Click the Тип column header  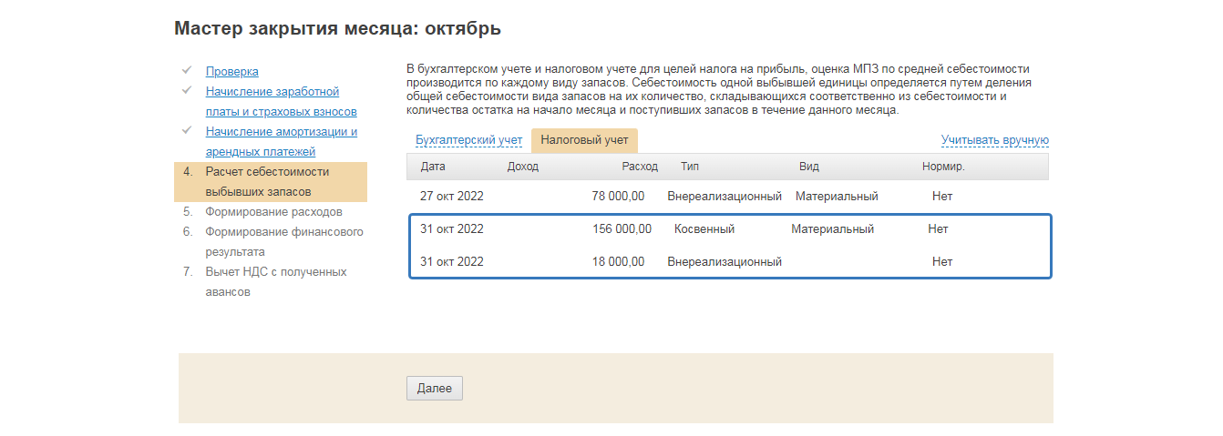coord(690,167)
